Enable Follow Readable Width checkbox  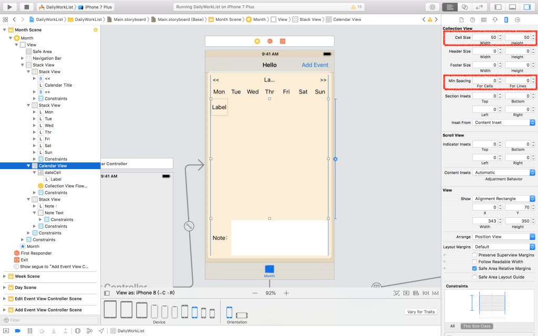coord(474,261)
